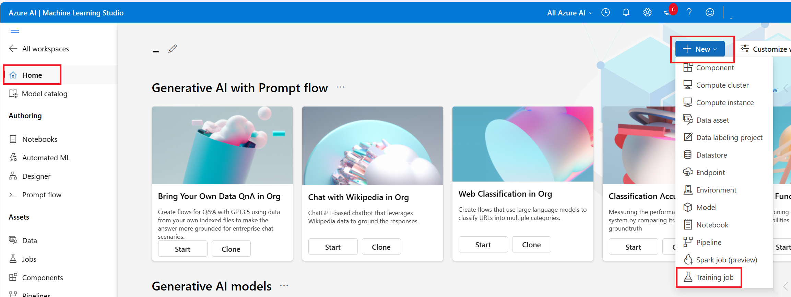Click the Bring Your Own Data QnA thumbnail
791x297 pixels.
pyautogui.click(x=222, y=145)
